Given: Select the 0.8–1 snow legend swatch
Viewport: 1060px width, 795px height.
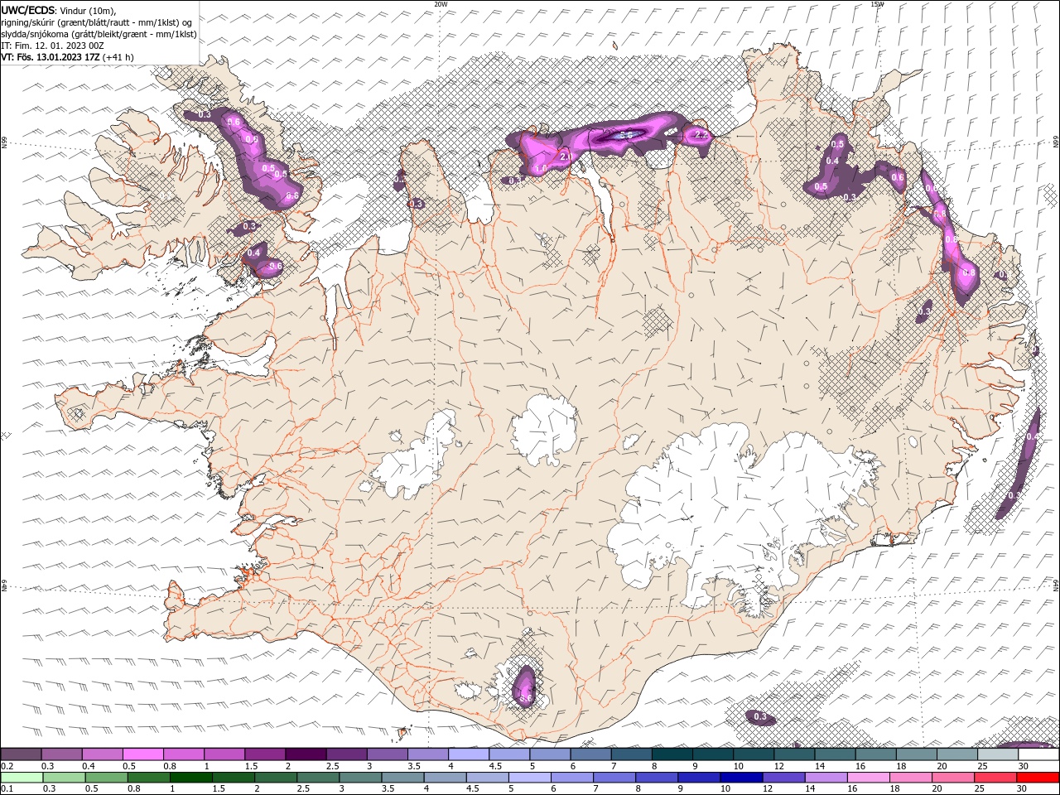Looking at the screenshot, I should click(183, 754).
